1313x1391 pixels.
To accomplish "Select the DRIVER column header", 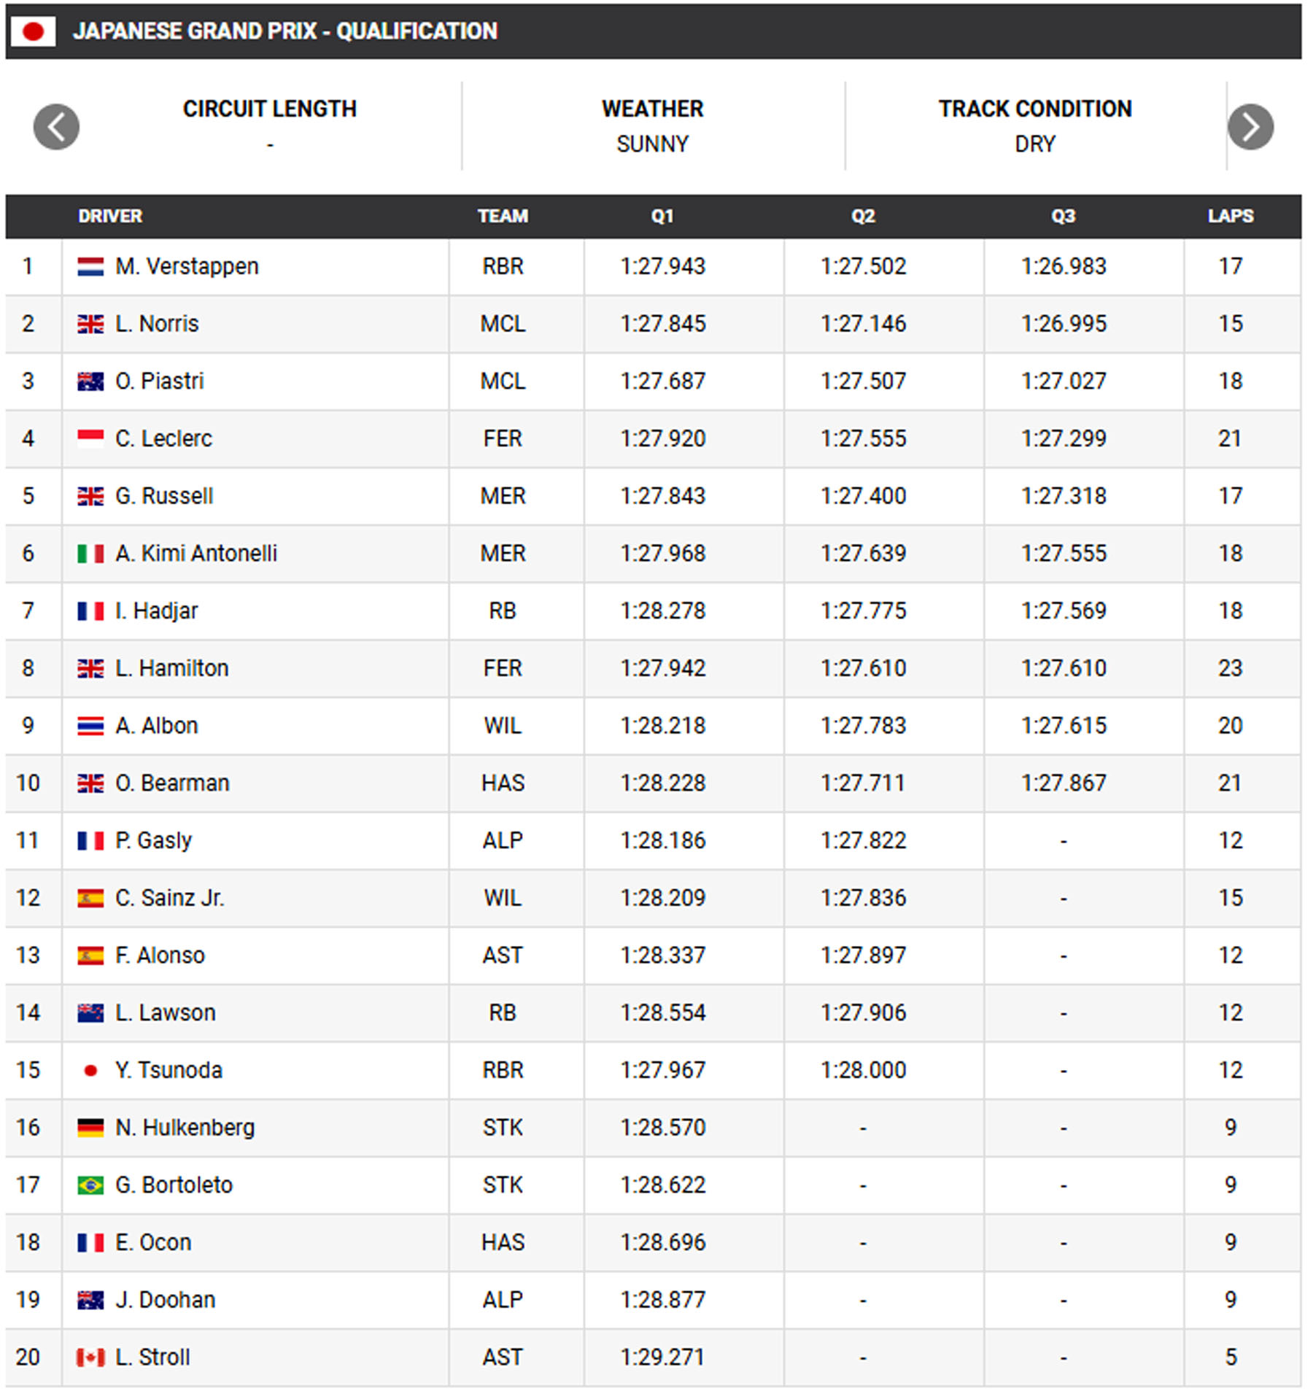I will 110,216.
